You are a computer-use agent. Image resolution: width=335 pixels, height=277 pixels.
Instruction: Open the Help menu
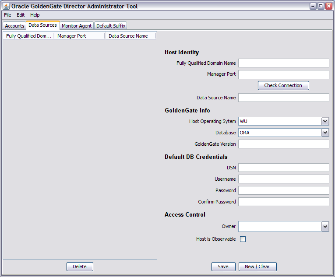coord(35,15)
